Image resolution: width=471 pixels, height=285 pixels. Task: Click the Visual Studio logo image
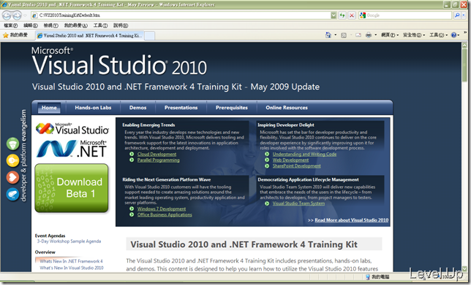pos(72,129)
